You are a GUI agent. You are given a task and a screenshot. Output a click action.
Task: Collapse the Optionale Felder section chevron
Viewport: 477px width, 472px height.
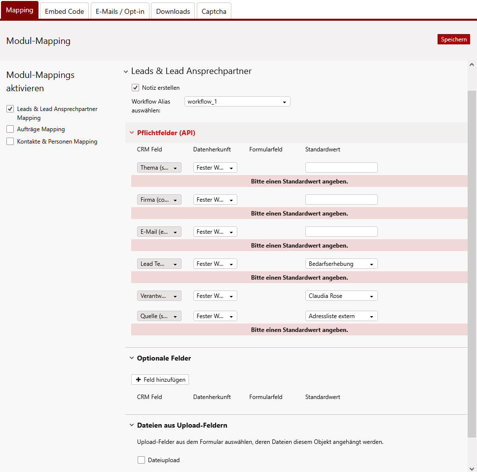tap(132, 358)
